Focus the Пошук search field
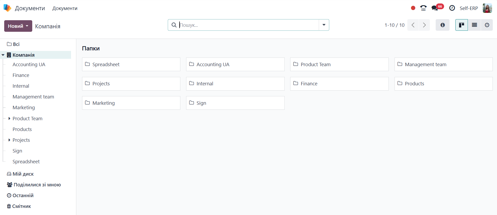Screen dimensions: 497x215 coord(248,25)
